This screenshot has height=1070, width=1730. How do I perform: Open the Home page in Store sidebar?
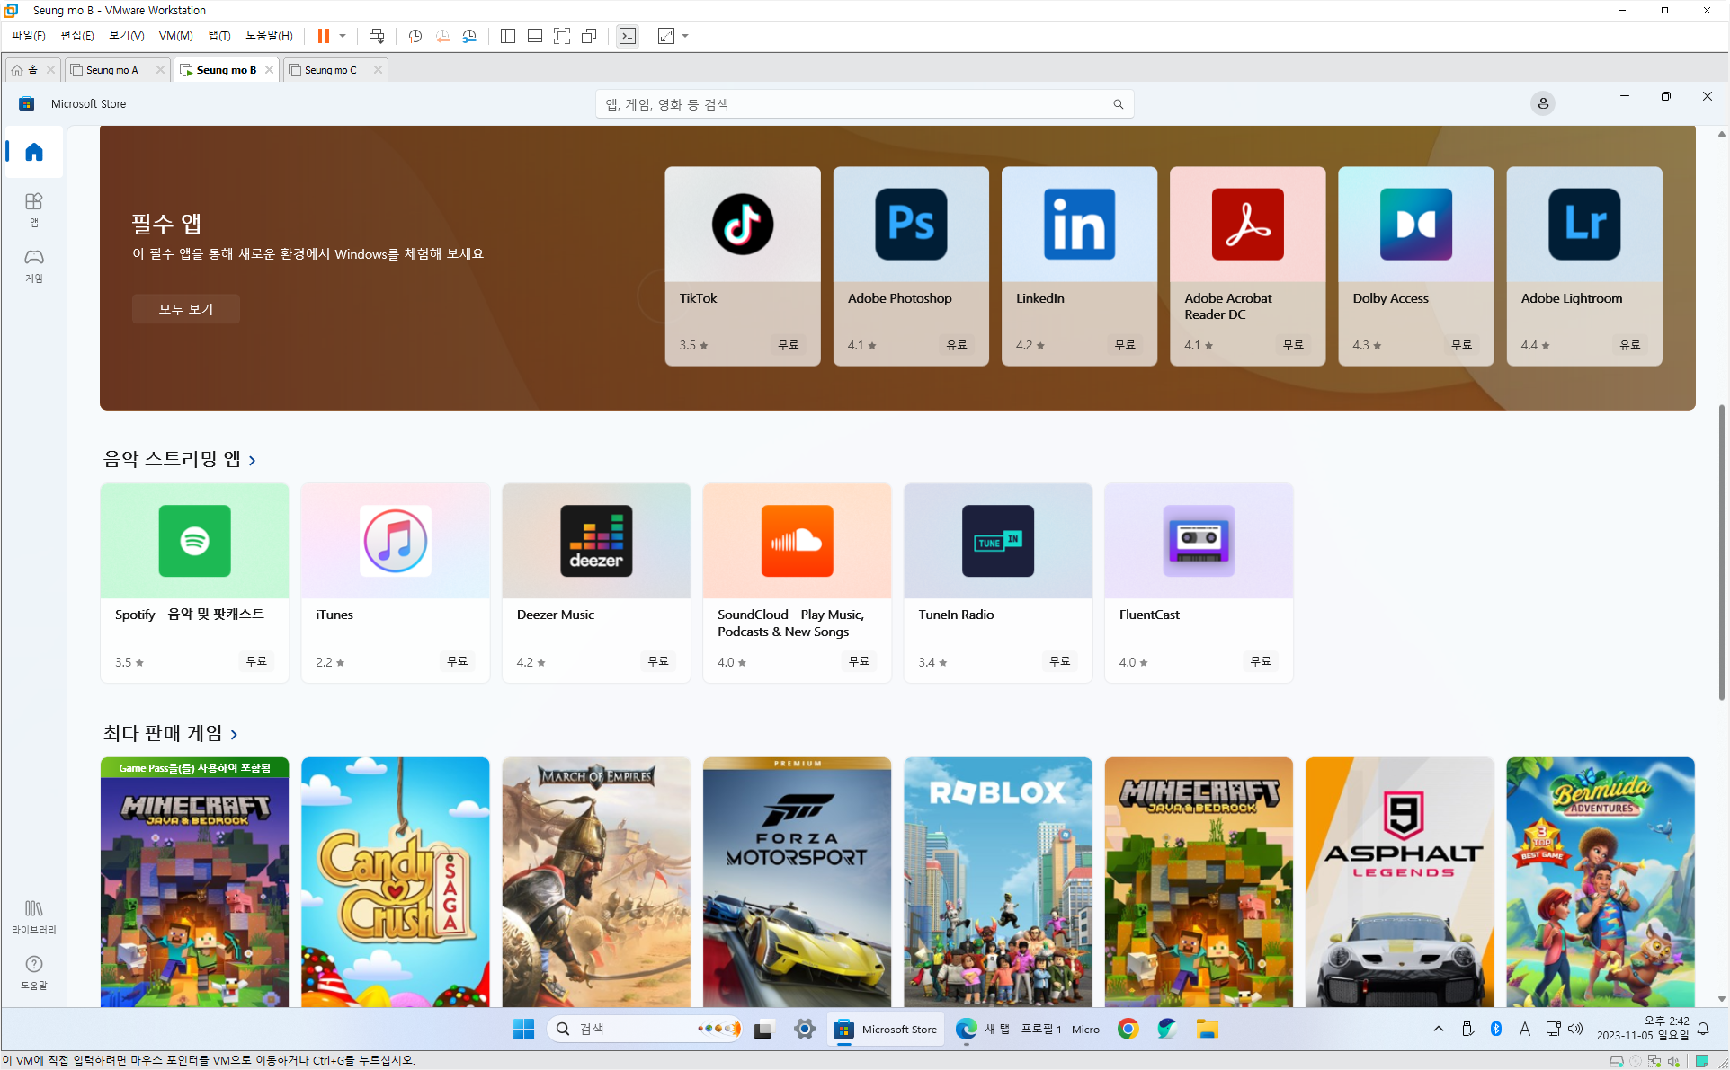tap(34, 152)
